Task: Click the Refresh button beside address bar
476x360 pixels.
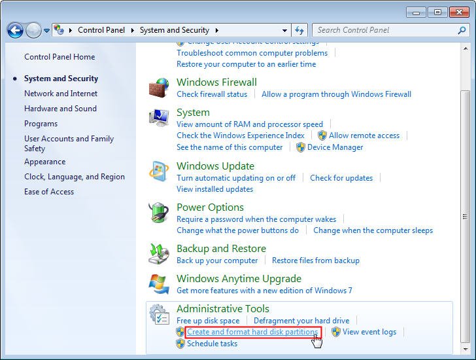Action: pos(299,30)
